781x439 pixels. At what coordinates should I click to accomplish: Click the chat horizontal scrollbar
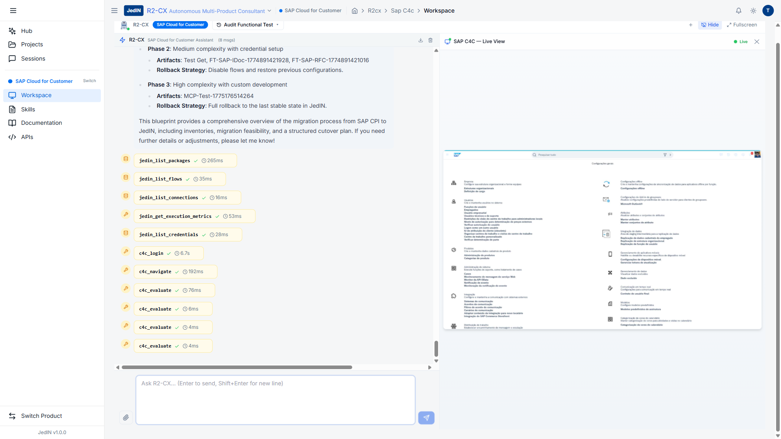(x=237, y=367)
